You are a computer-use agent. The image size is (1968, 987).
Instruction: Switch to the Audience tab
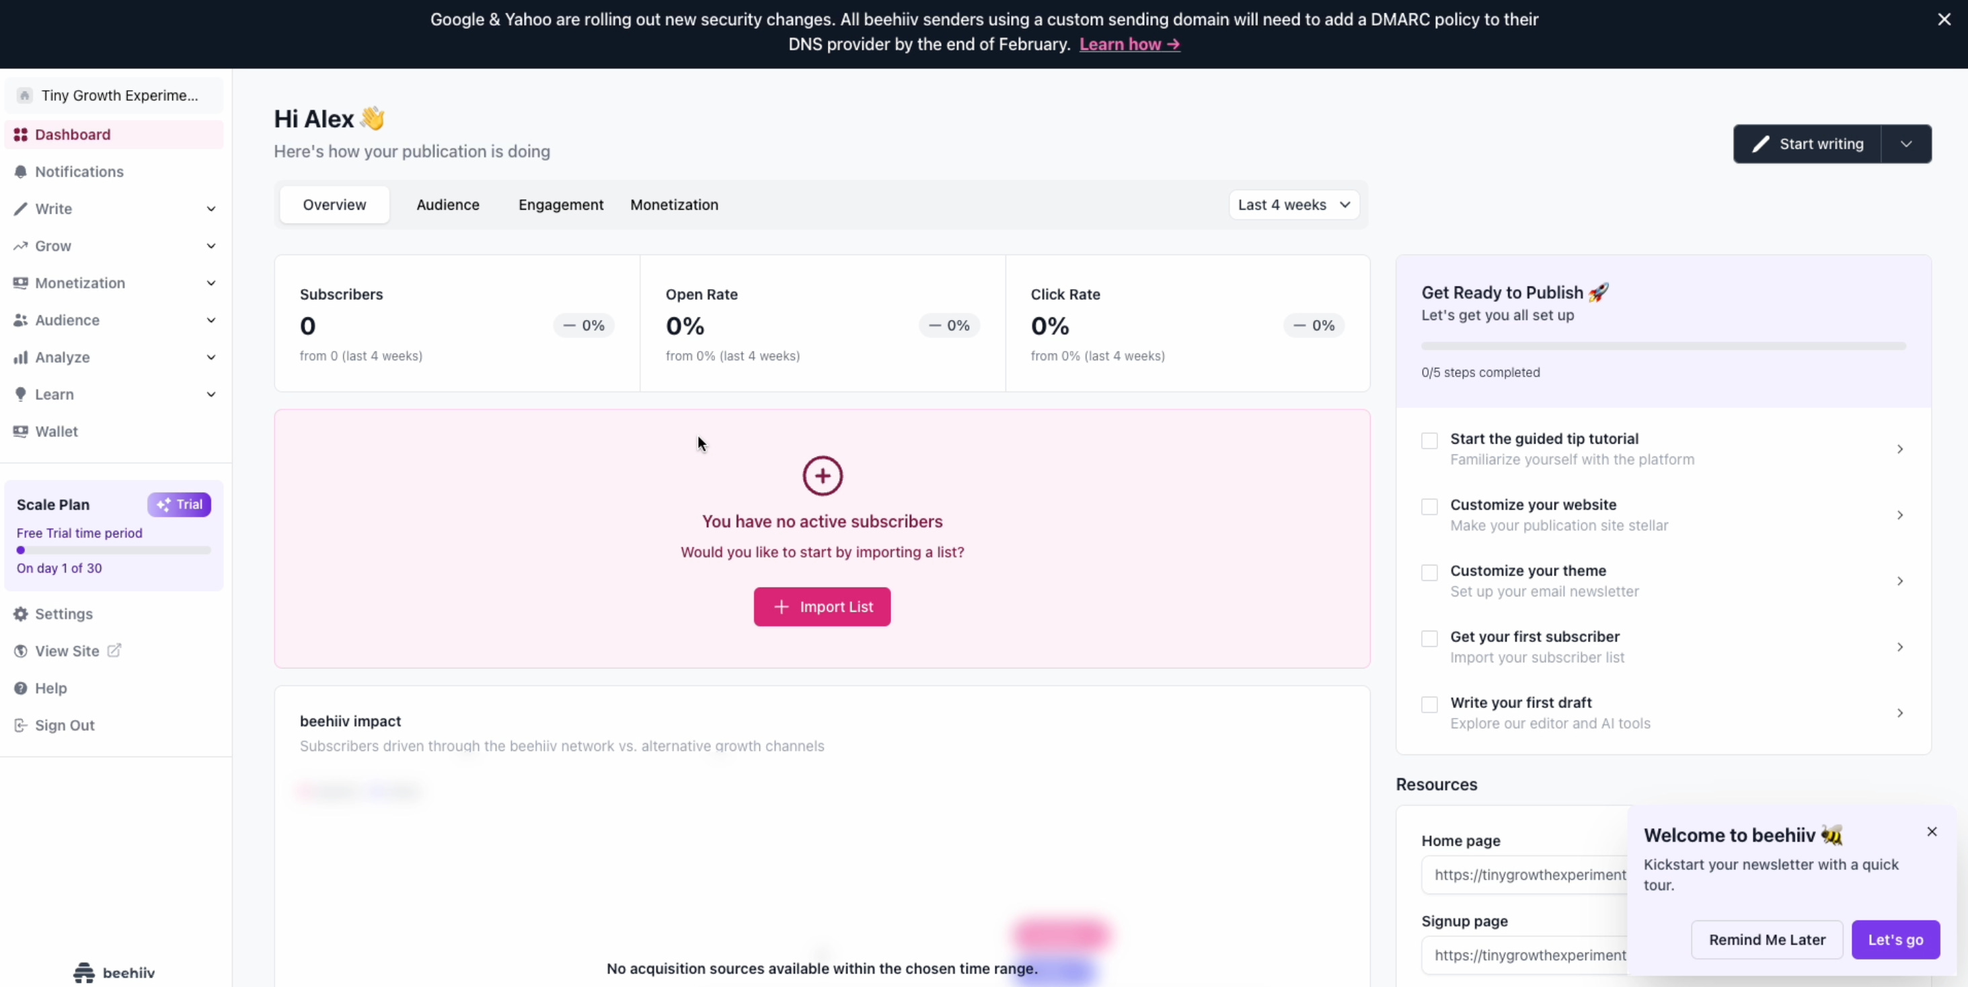pyautogui.click(x=448, y=205)
